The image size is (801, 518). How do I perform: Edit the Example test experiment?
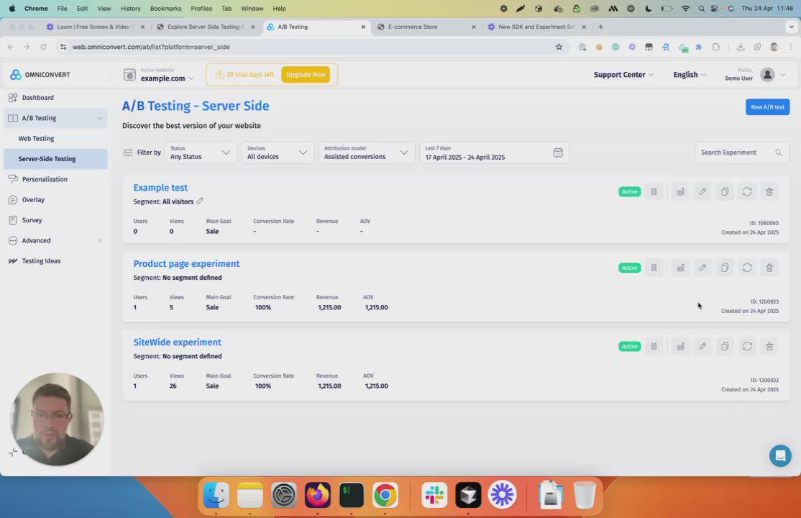coord(702,192)
